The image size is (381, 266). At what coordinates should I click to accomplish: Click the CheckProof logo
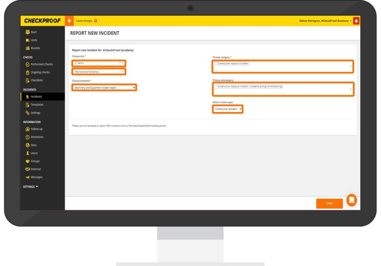point(42,21)
